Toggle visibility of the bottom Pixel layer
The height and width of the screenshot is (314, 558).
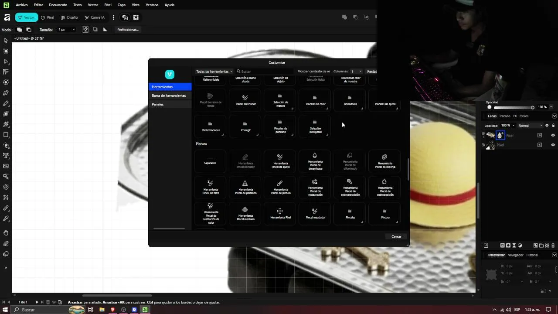tap(553, 145)
